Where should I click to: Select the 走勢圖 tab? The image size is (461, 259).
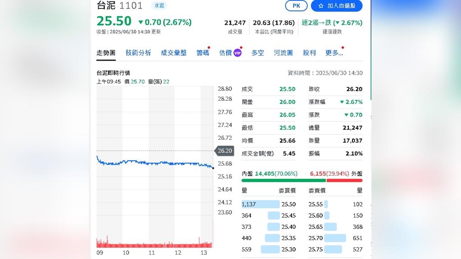point(106,53)
